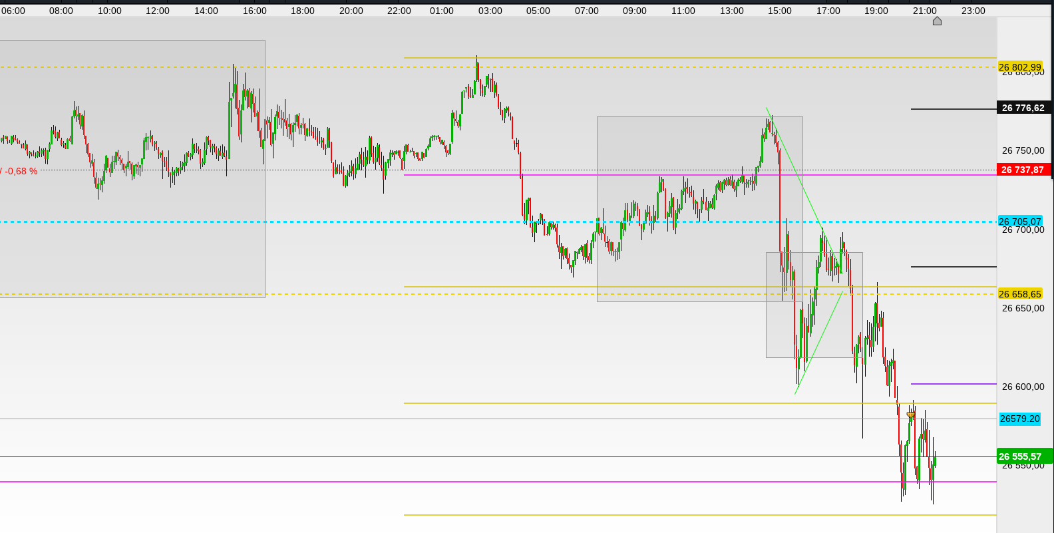Select the short purple horizontal line segment

coord(954,384)
